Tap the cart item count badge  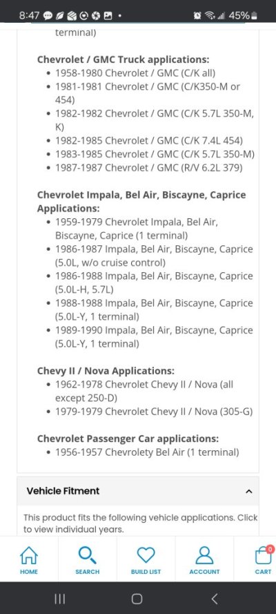pos(270,549)
